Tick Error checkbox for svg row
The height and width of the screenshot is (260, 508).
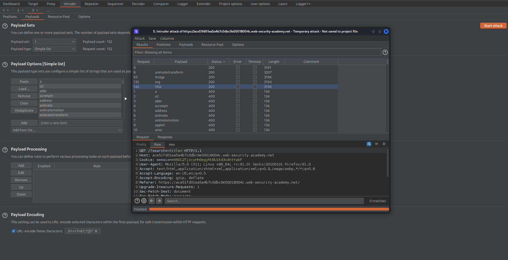(x=238, y=82)
